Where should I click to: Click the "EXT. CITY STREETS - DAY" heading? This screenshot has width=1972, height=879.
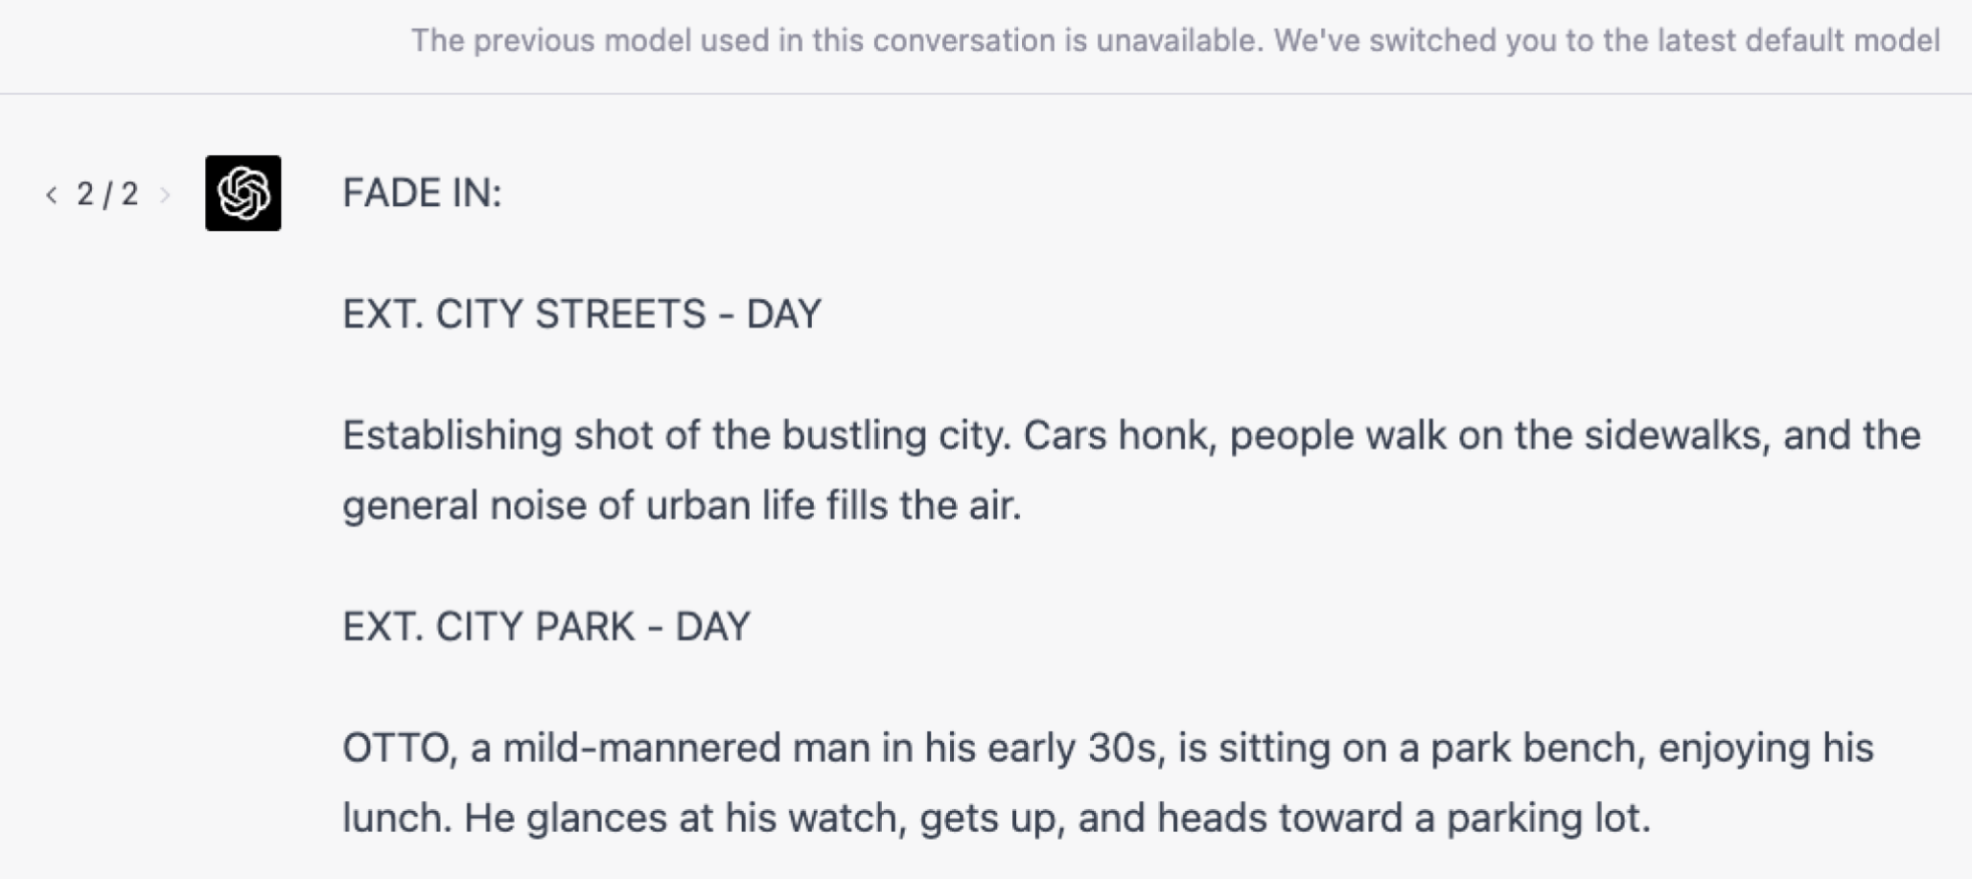(582, 315)
